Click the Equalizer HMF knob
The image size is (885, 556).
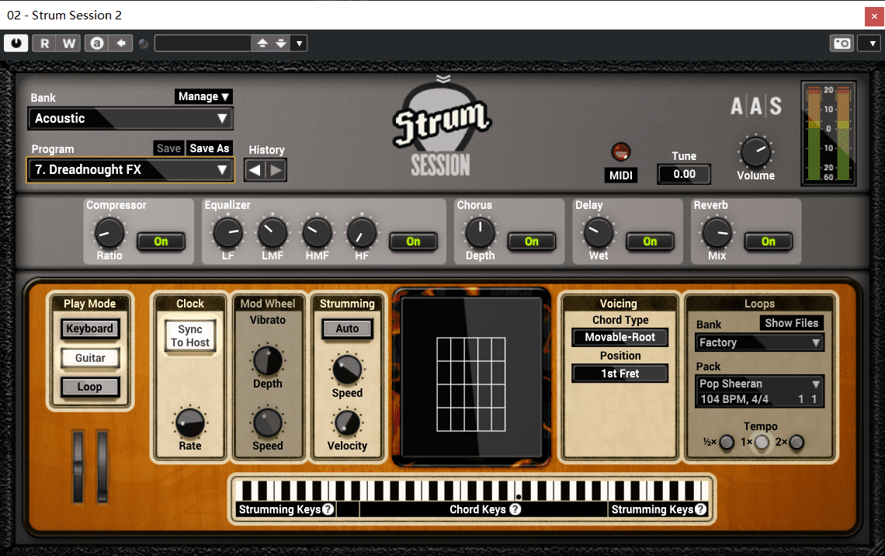pyautogui.click(x=318, y=232)
